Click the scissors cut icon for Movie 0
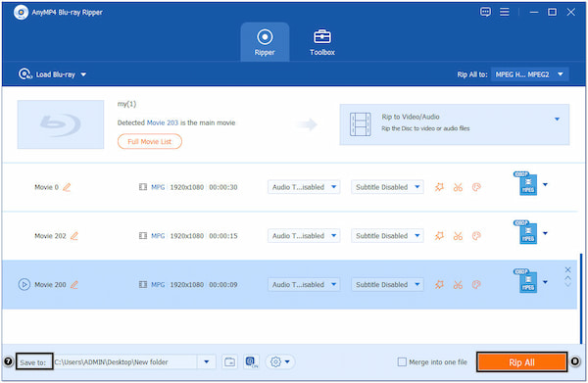Viewport: 588px width, 383px height. click(458, 187)
